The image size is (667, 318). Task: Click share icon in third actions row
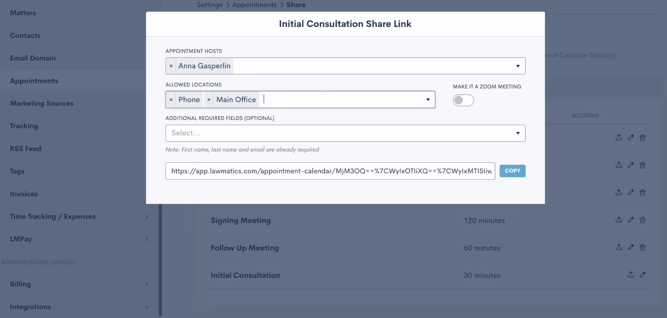pos(619,192)
